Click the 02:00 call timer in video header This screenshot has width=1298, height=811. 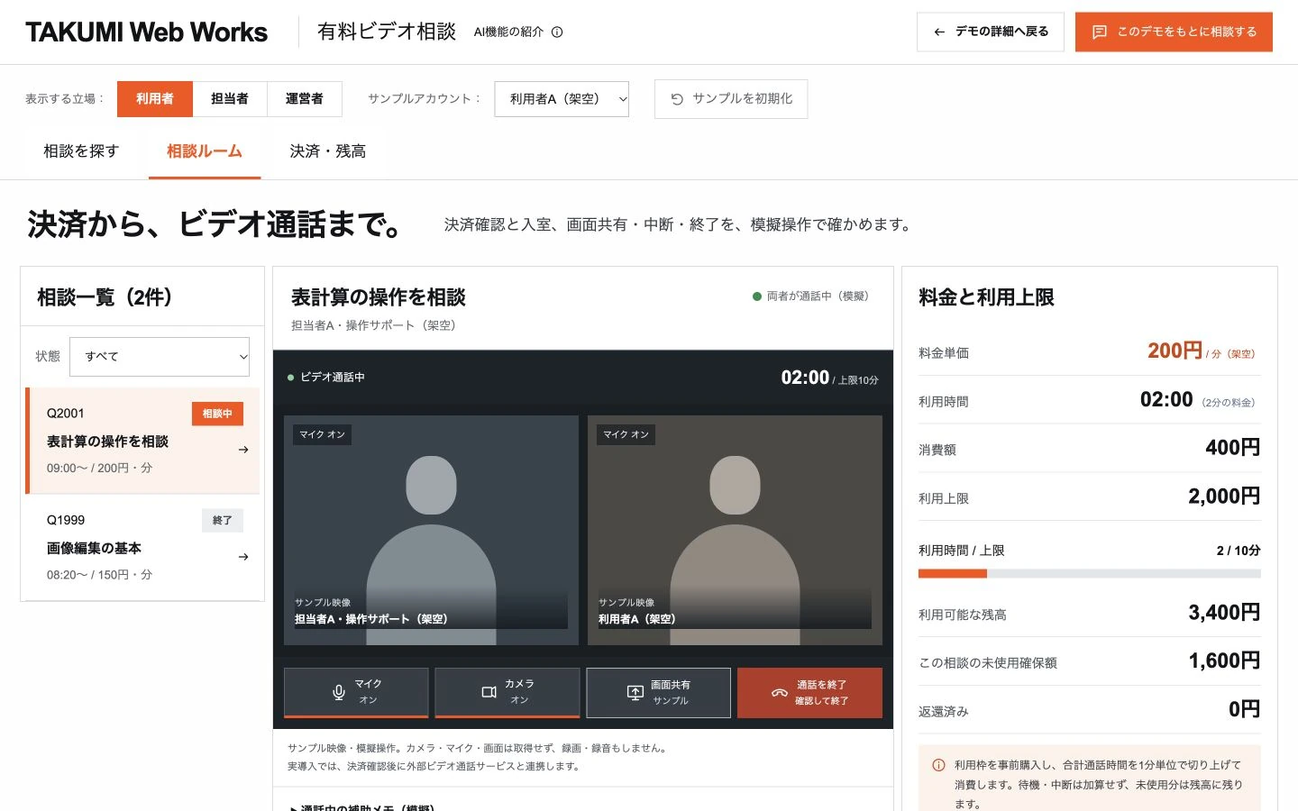[805, 378]
